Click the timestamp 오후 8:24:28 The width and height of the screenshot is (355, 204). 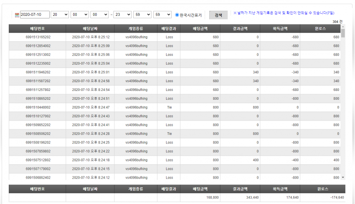[100, 133]
